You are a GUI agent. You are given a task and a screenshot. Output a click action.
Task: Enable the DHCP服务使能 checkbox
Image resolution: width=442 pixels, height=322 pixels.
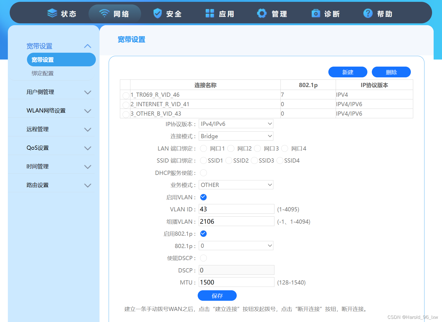203,173
